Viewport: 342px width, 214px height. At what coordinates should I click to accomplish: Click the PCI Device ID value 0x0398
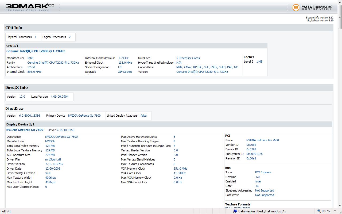251,149
